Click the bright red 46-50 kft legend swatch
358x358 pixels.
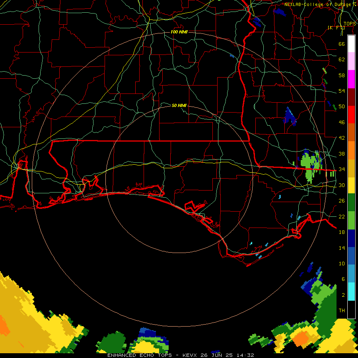click(351, 115)
